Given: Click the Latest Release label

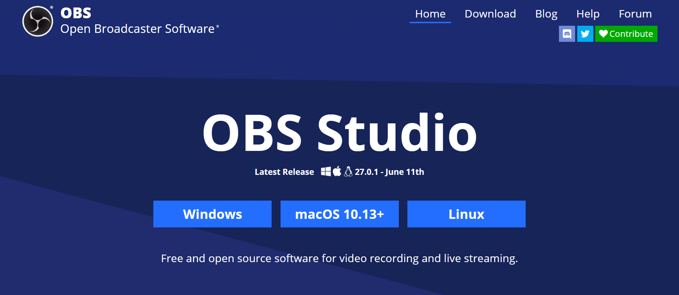Looking at the screenshot, I should coord(284,172).
